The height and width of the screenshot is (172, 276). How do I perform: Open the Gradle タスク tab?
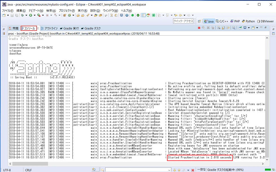pos(91,28)
